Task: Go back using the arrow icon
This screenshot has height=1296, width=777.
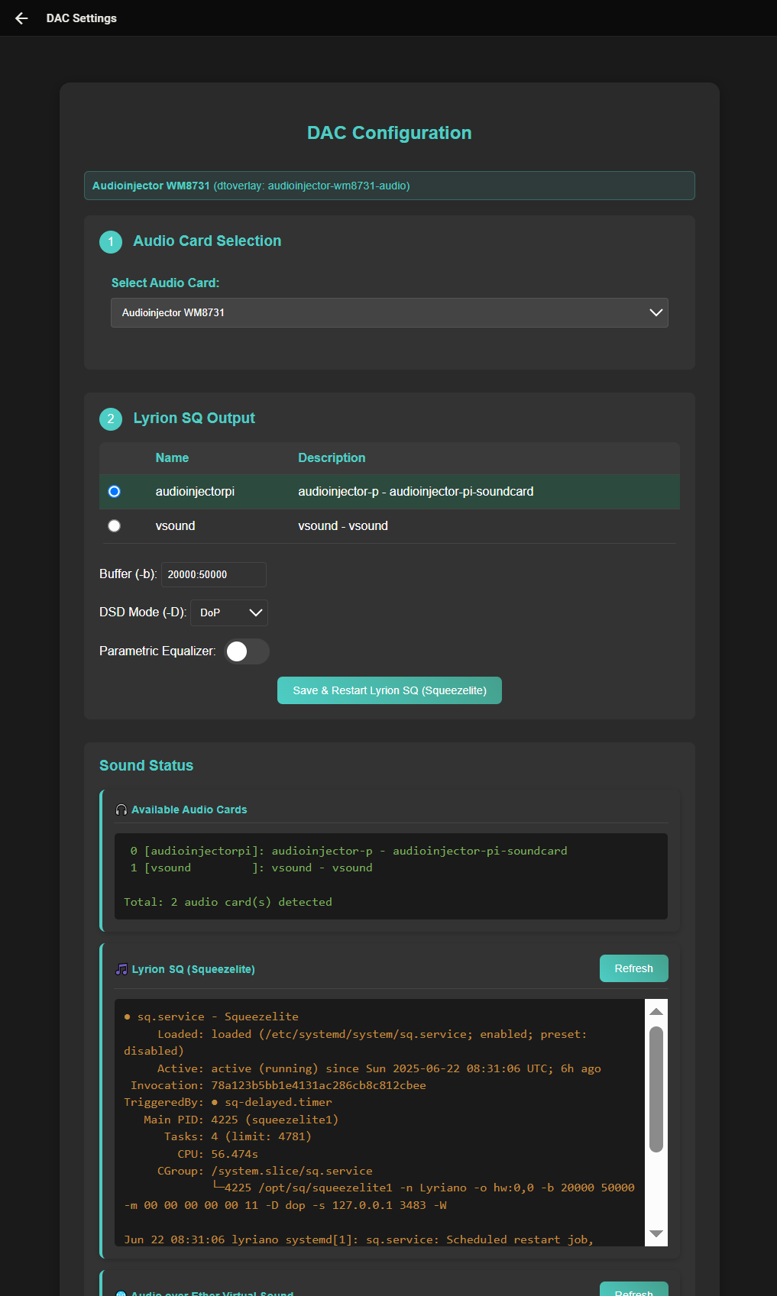Action: (21, 18)
